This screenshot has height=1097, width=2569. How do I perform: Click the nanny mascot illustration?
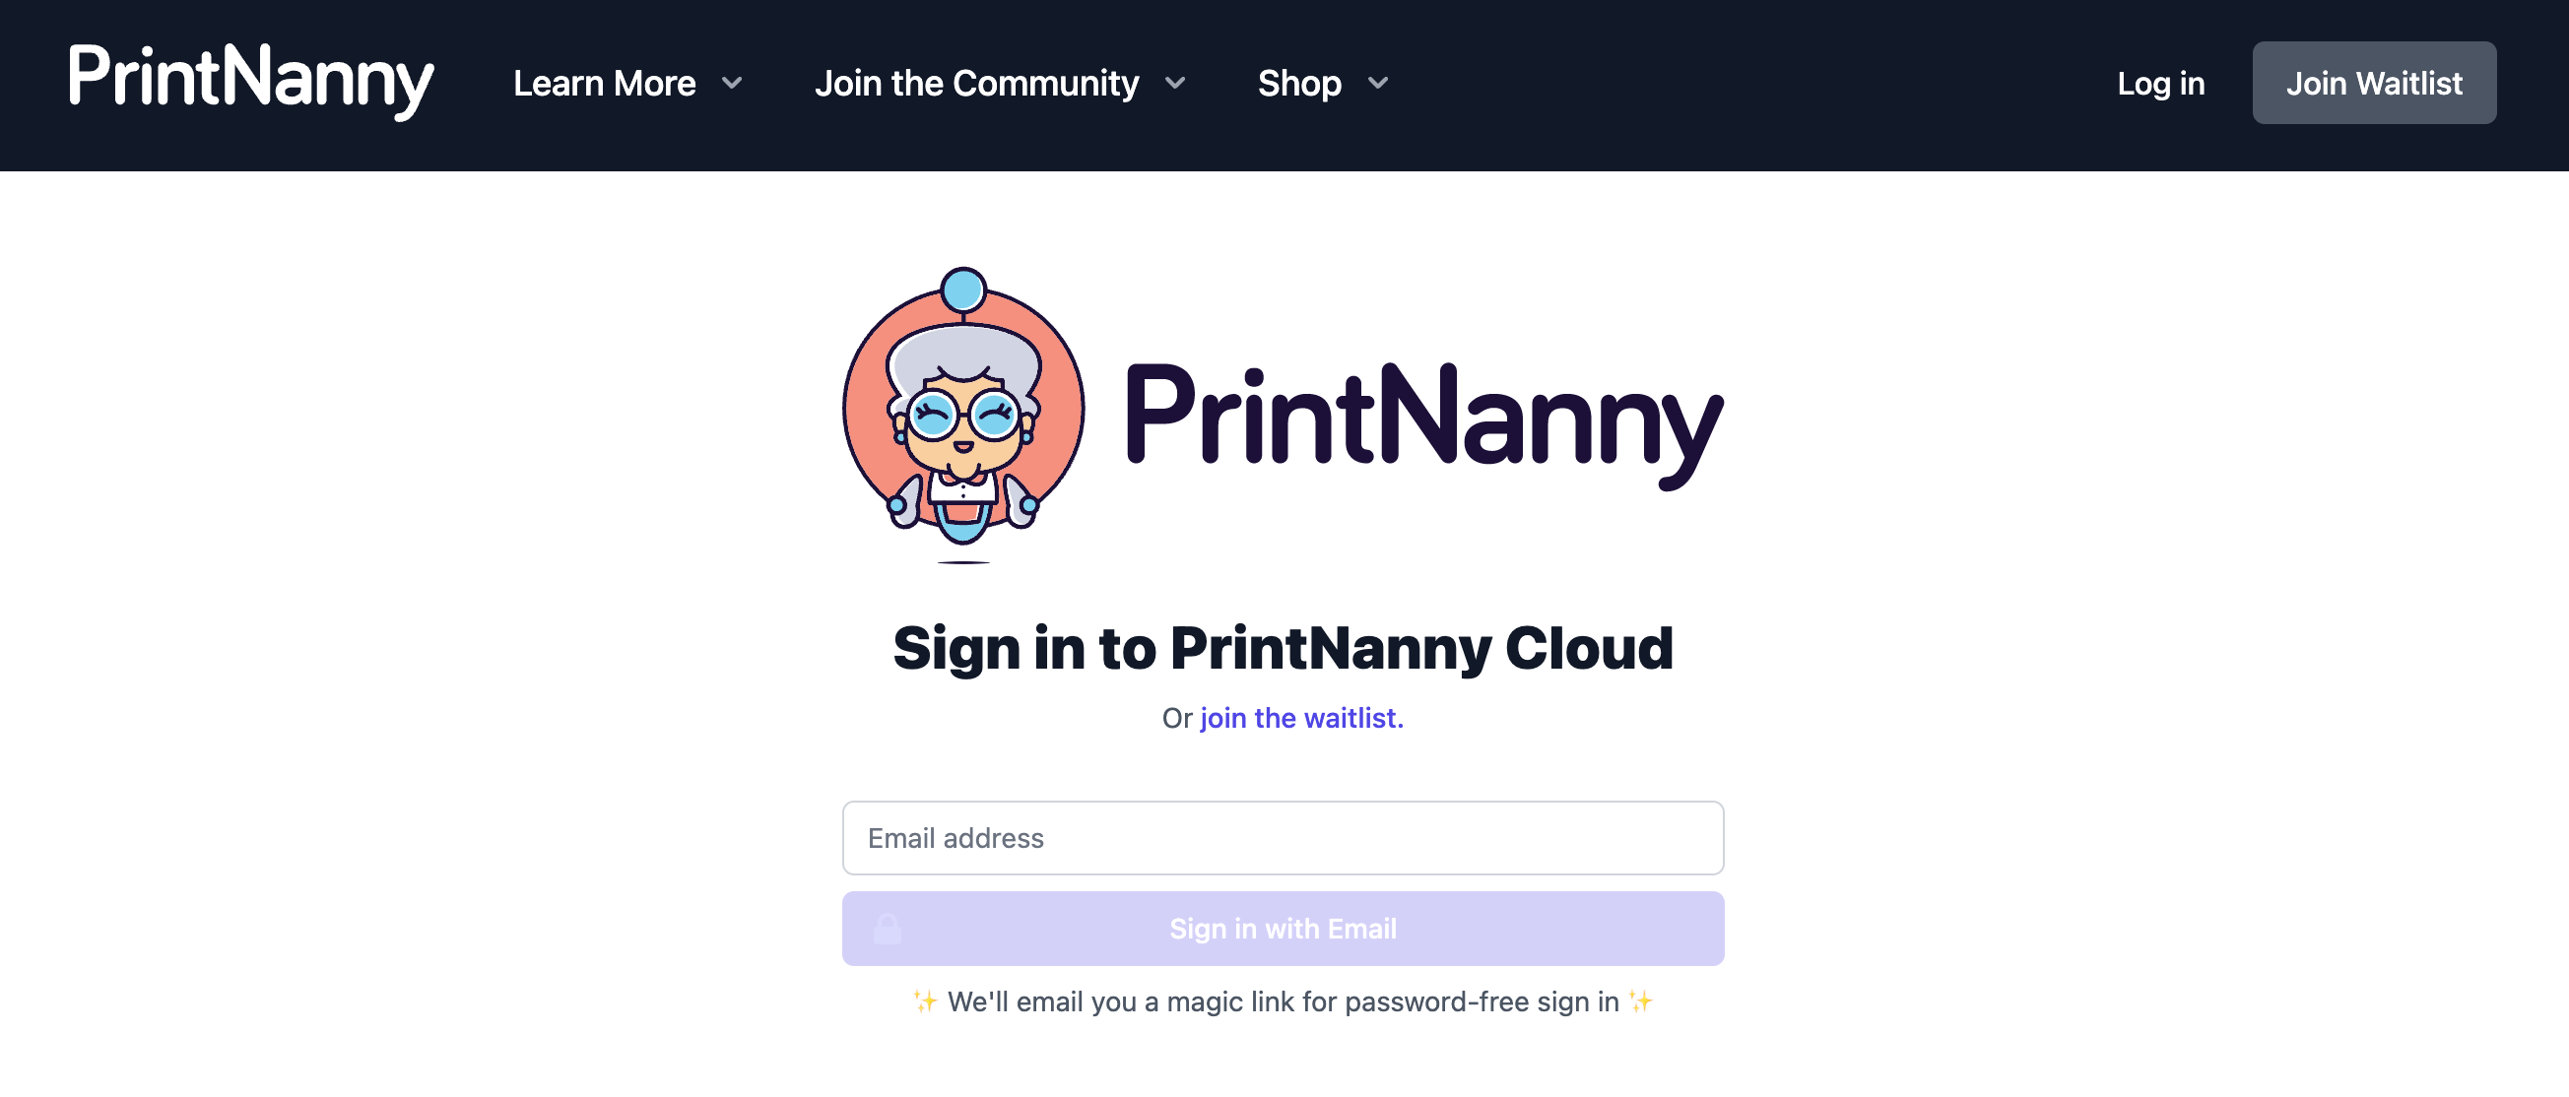coord(963,414)
